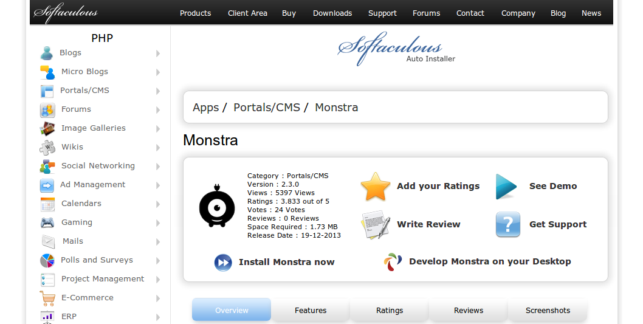Select the Overview tab

pyautogui.click(x=232, y=310)
